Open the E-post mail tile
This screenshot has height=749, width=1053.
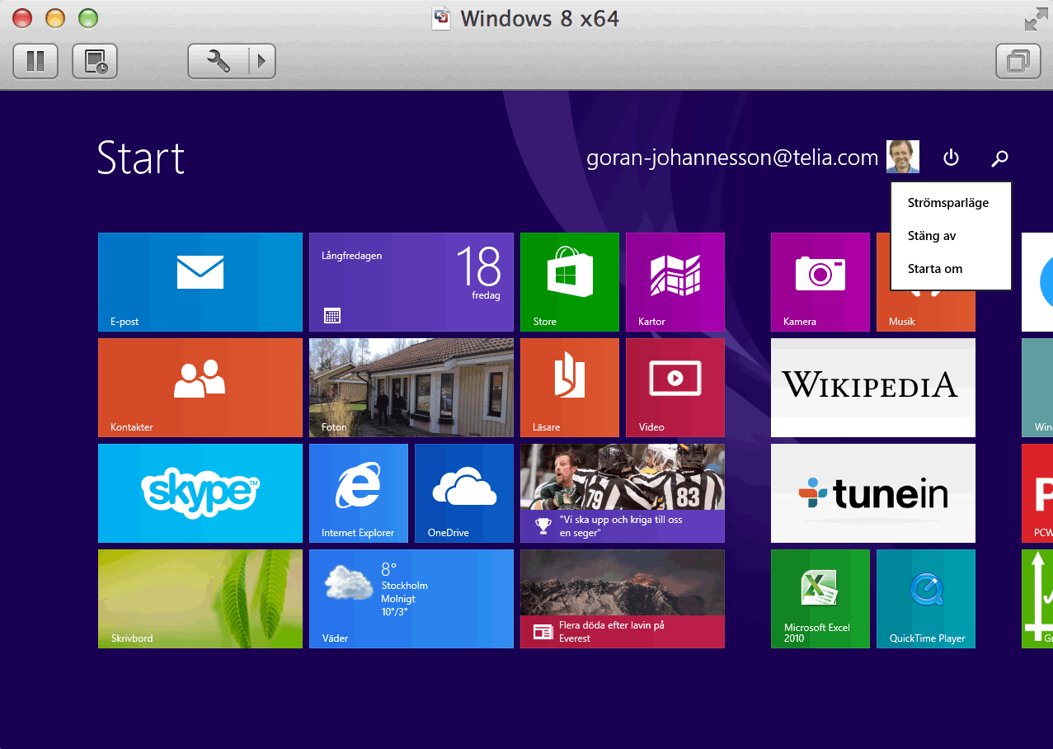pos(200,281)
